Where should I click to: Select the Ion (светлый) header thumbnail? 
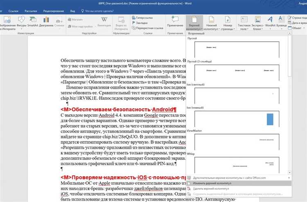[237, 95]
